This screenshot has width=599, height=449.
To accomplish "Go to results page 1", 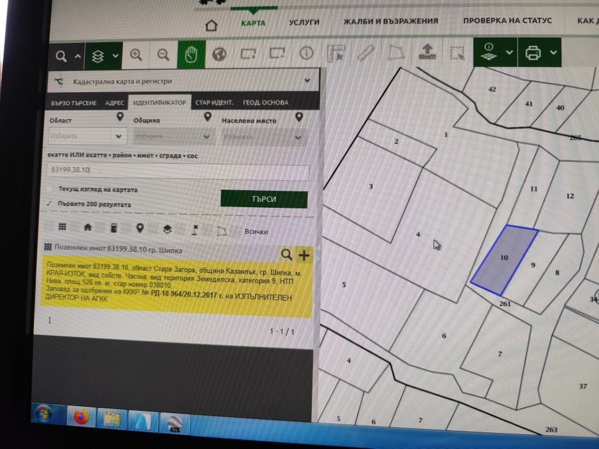I will coord(49,320).
